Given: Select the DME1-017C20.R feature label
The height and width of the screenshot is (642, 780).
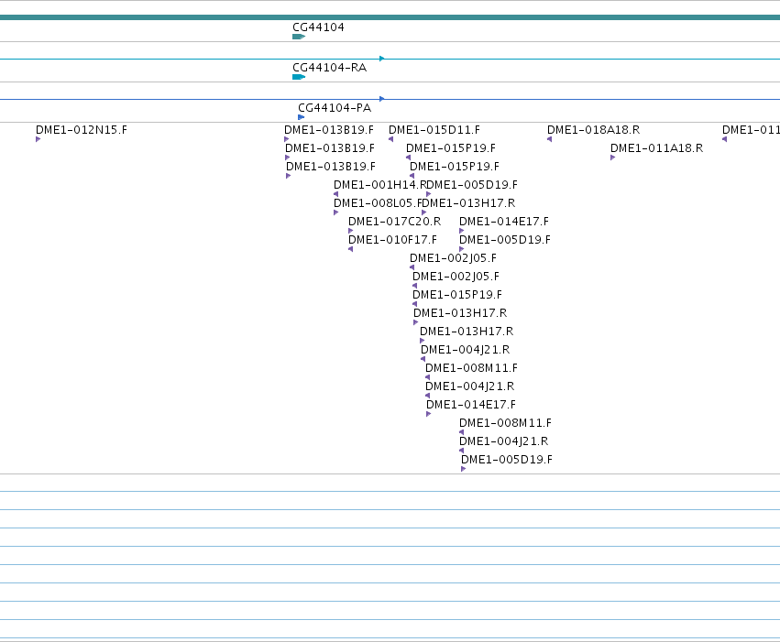Looking at the screenshot, I should [x=394, y=222].
